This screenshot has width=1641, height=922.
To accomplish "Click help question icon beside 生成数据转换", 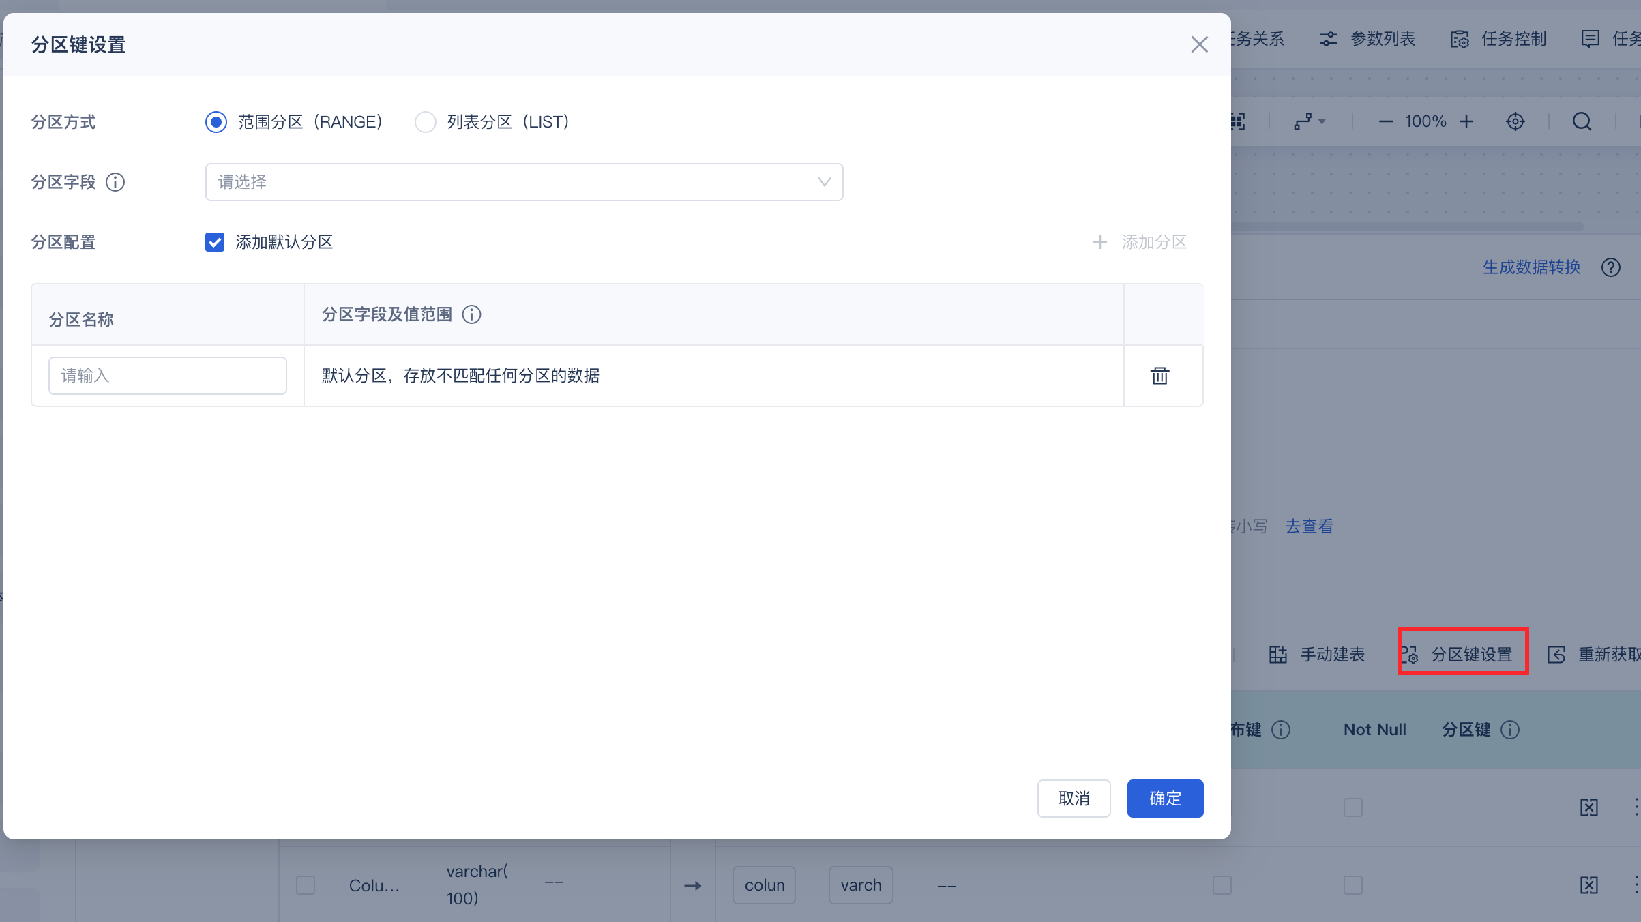I will (x=1610, y=267).
